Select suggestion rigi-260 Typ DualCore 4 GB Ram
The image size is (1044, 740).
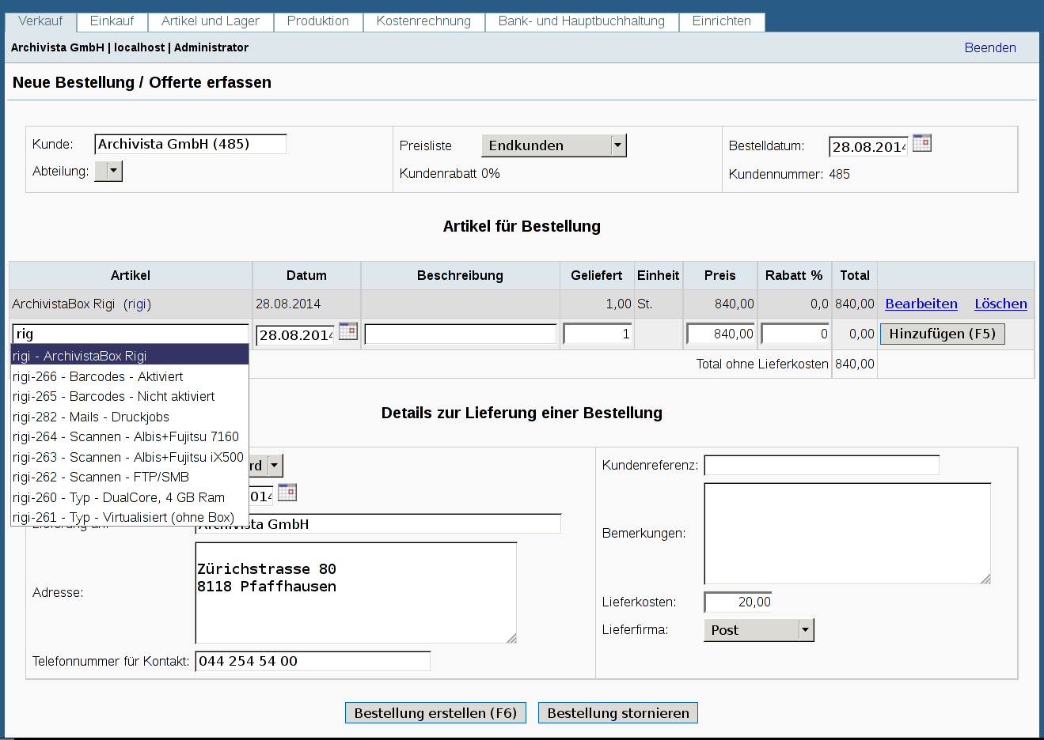click(130, 497)
